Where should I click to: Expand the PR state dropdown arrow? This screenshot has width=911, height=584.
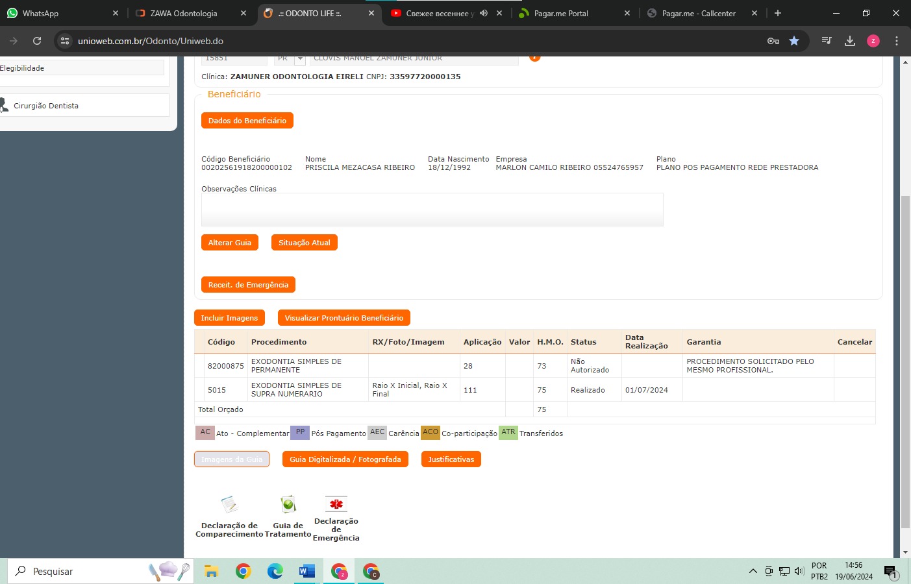click(300, 59)
